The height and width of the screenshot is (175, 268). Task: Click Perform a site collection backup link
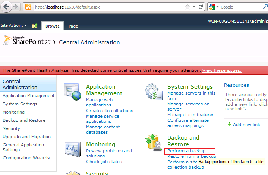(186, 165)
